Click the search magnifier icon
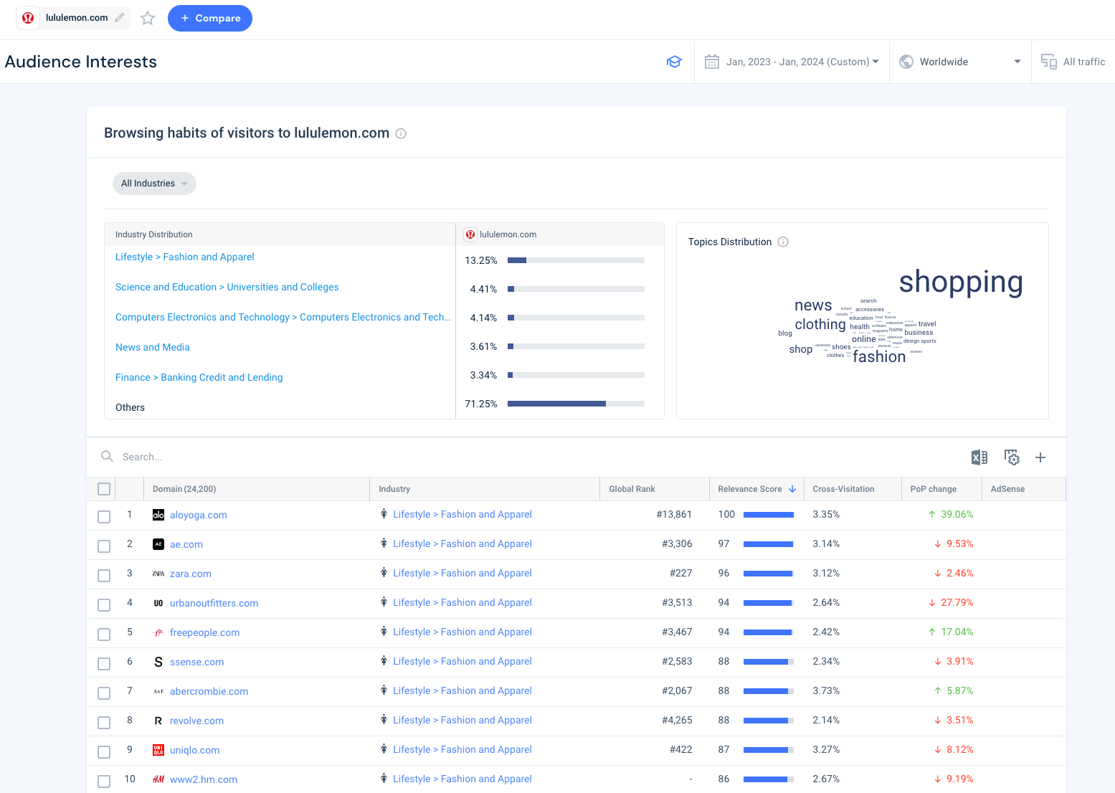Screen dimensions: 1115x793 (x=107, y=457)
